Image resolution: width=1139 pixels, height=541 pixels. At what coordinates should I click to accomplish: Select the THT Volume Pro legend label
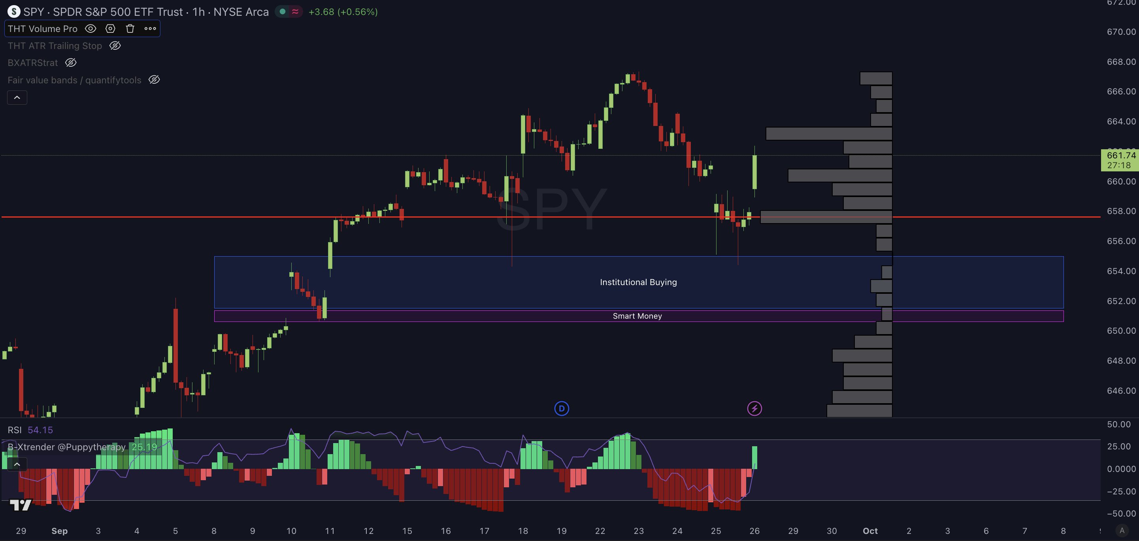click(x=42, y=29)
